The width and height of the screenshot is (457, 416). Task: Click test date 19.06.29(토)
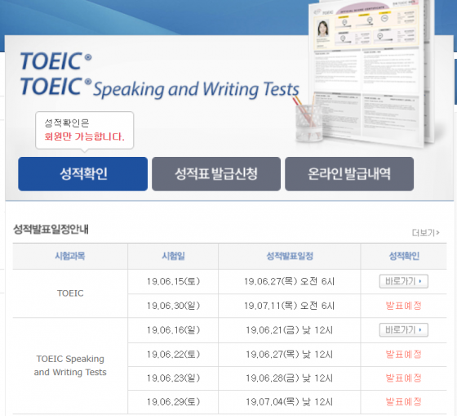click(173, 402)
